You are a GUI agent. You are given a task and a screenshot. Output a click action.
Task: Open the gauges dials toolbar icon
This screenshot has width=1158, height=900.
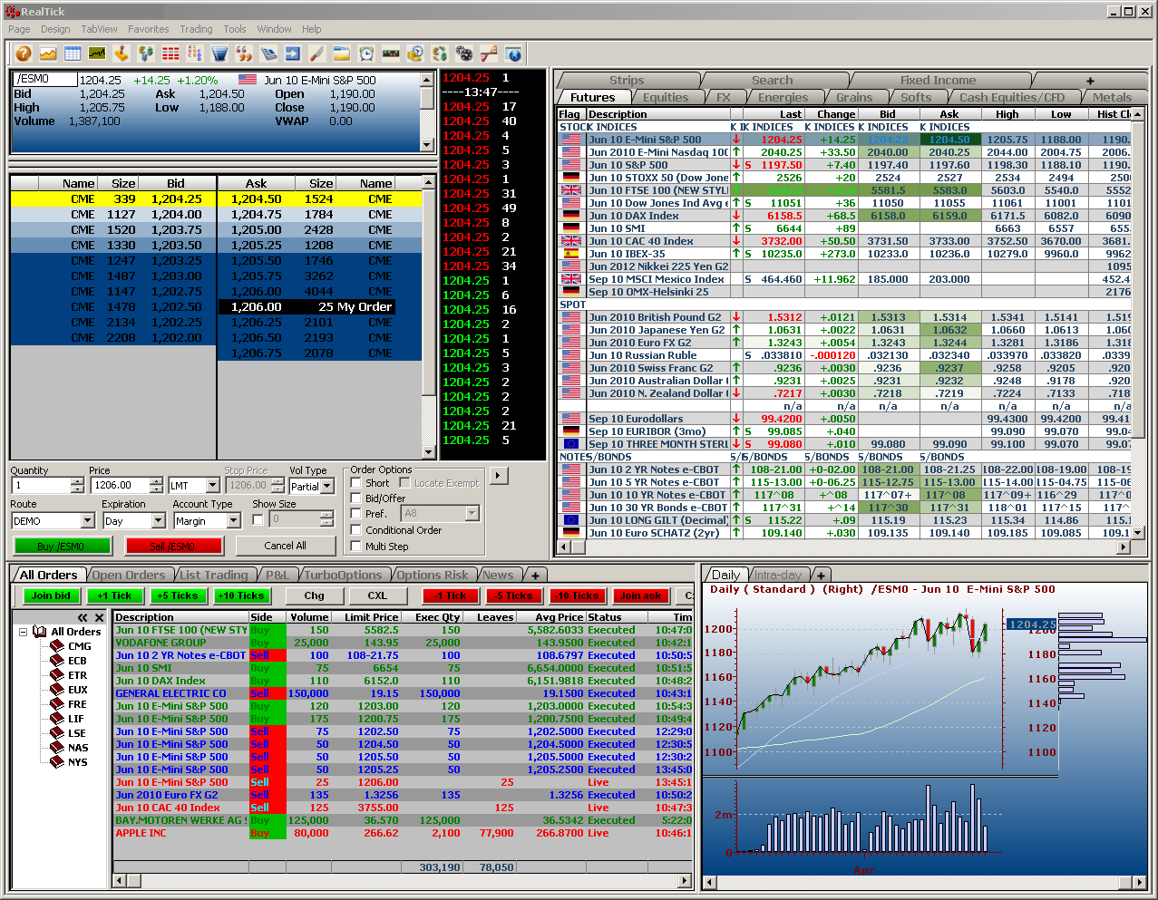(464, 54)
